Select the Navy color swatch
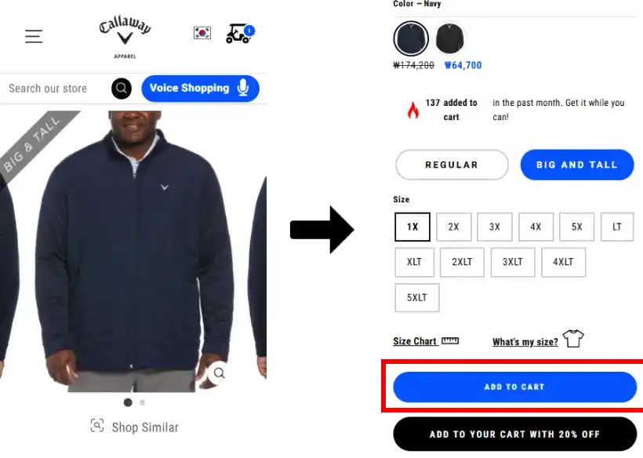 pos(411,39)
